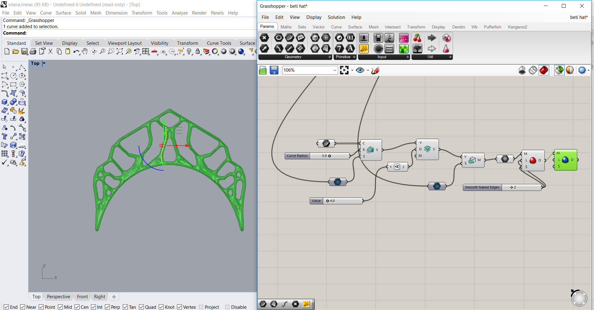
Task: Toggle the End osnap checkbox
Action: 6,307
